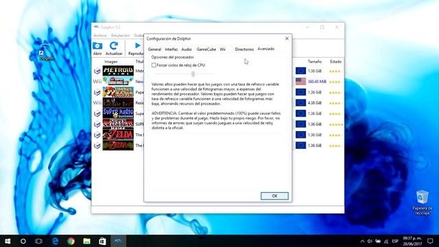Open the Windows Start menu
439x247 pixels.
[8, 241]
